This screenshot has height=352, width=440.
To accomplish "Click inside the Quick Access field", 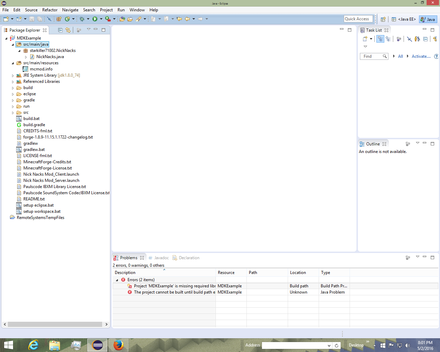I will click(358, 19).
